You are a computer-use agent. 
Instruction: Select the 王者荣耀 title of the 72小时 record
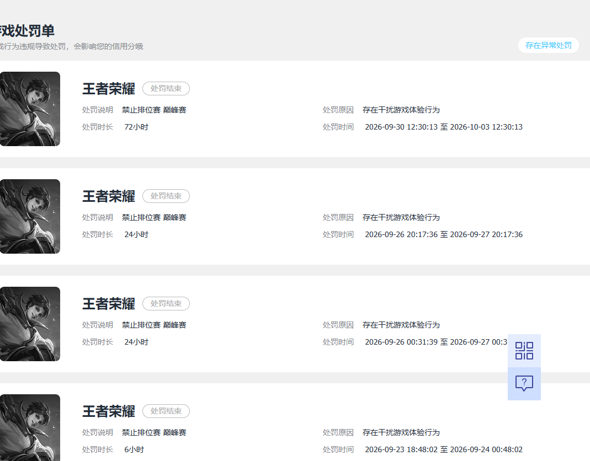pyautogui.click(x=109, y=89)
